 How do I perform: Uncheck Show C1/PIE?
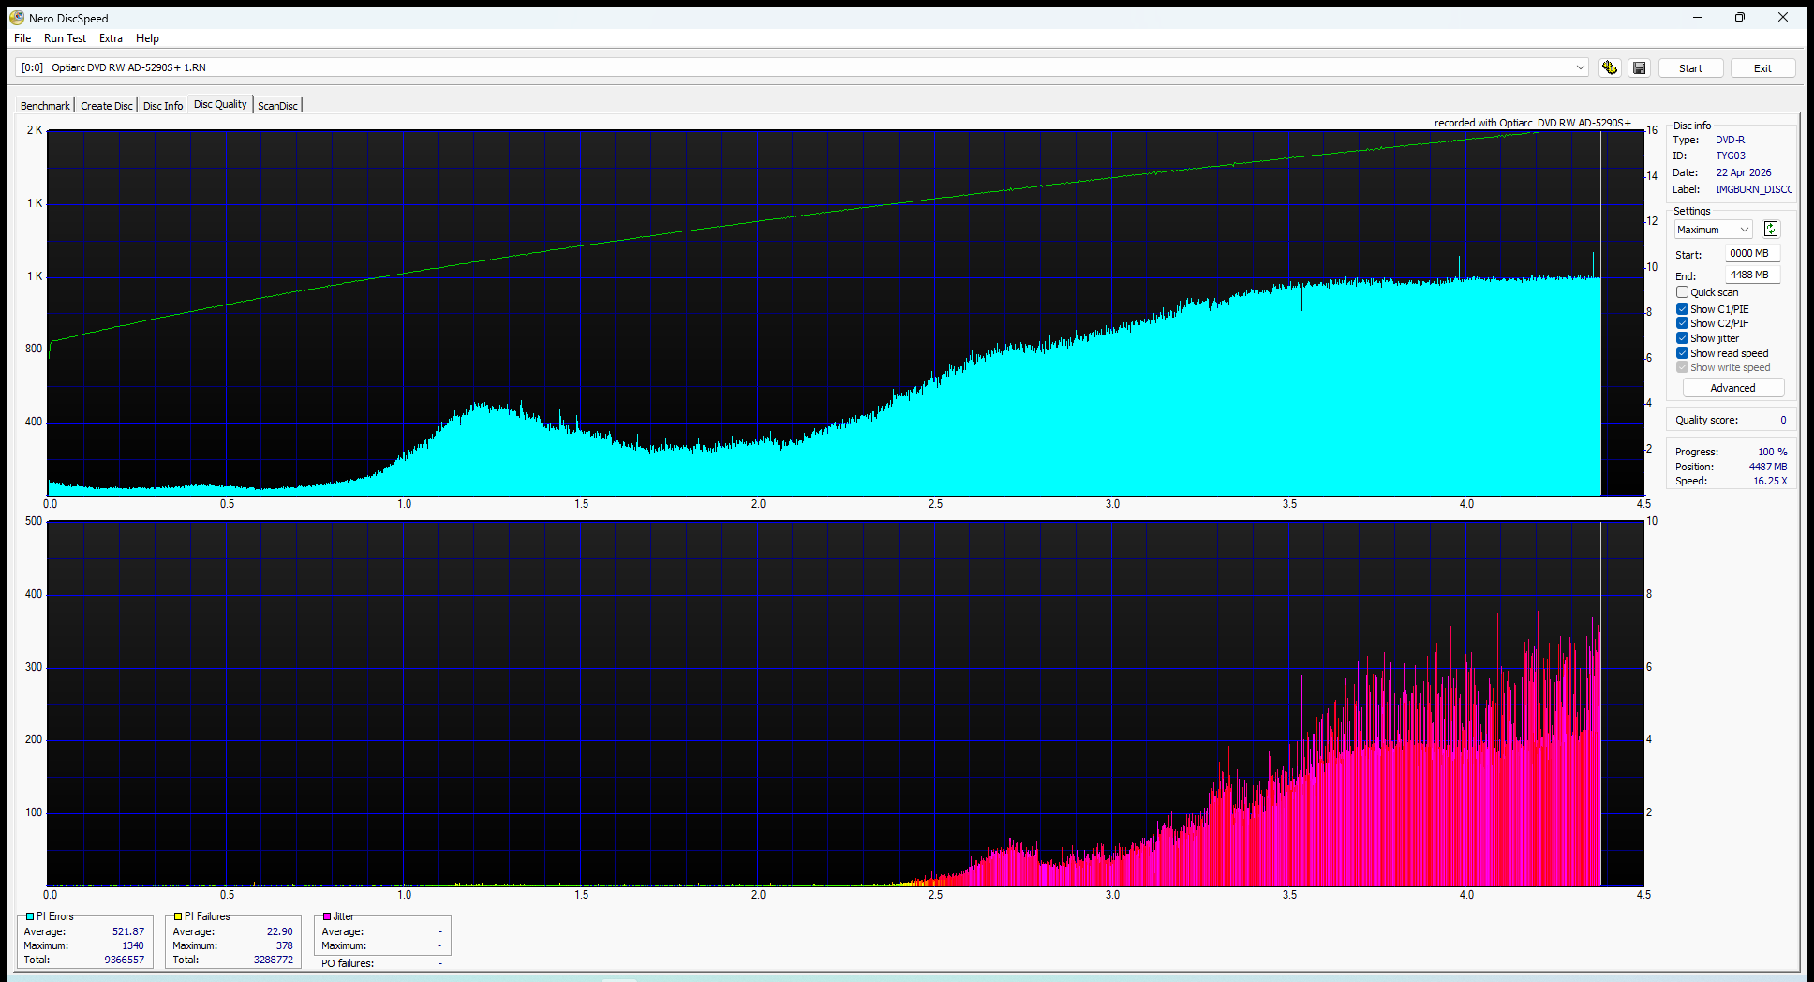click(x=1682, y=309)
